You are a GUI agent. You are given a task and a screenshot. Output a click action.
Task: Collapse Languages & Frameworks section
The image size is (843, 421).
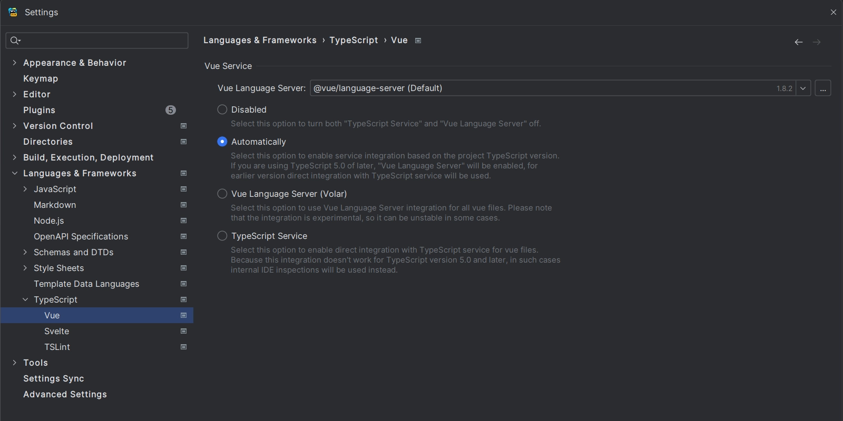point(15,173)
